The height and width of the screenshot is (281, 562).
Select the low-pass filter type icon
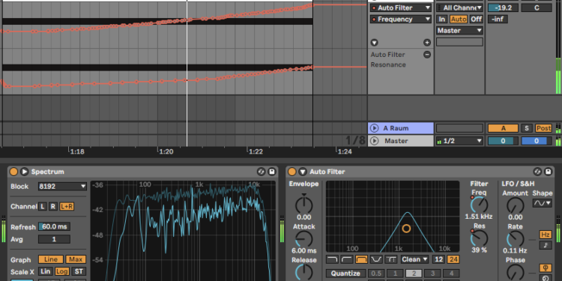click(332, 259)
